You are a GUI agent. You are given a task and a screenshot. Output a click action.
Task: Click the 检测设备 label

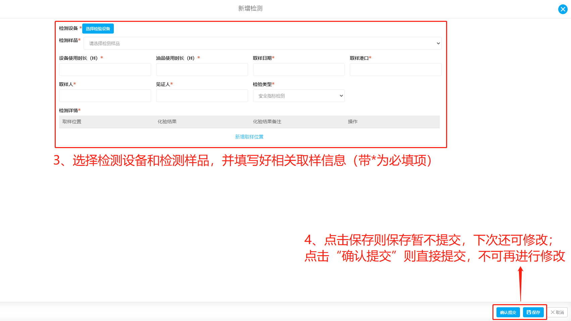point(68,28)
